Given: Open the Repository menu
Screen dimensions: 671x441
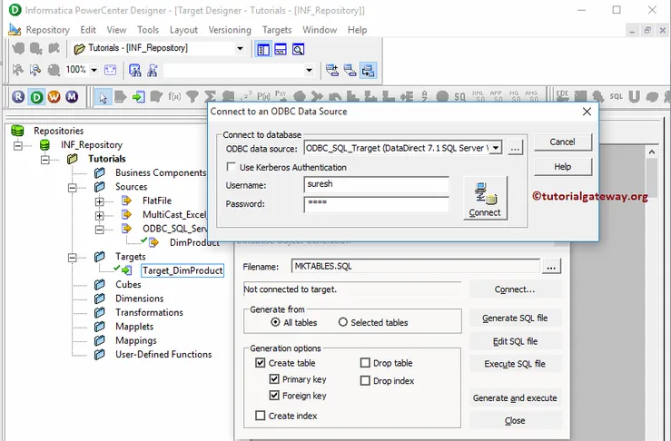Looking at the screenshot, I should [47, 30].
